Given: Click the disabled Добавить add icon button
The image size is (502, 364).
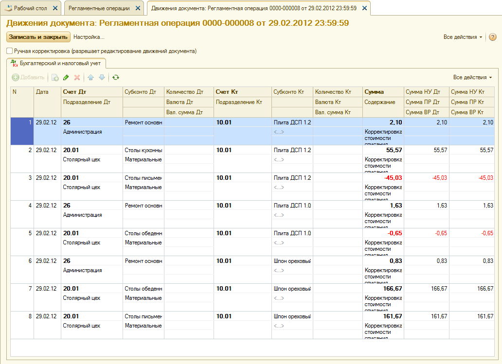Looking at the screenshot, I should tap(28, 77).
